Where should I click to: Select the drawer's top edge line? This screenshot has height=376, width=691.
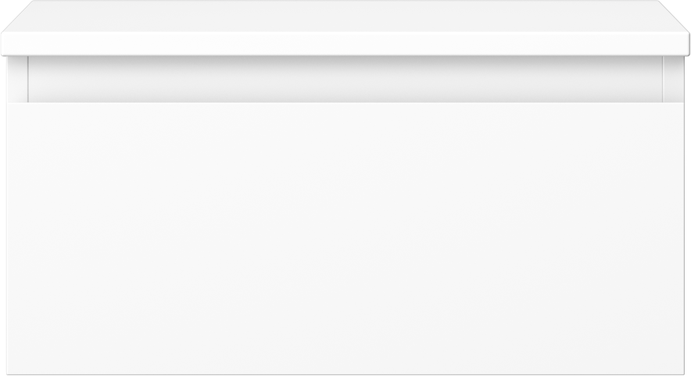coord(345,102)
